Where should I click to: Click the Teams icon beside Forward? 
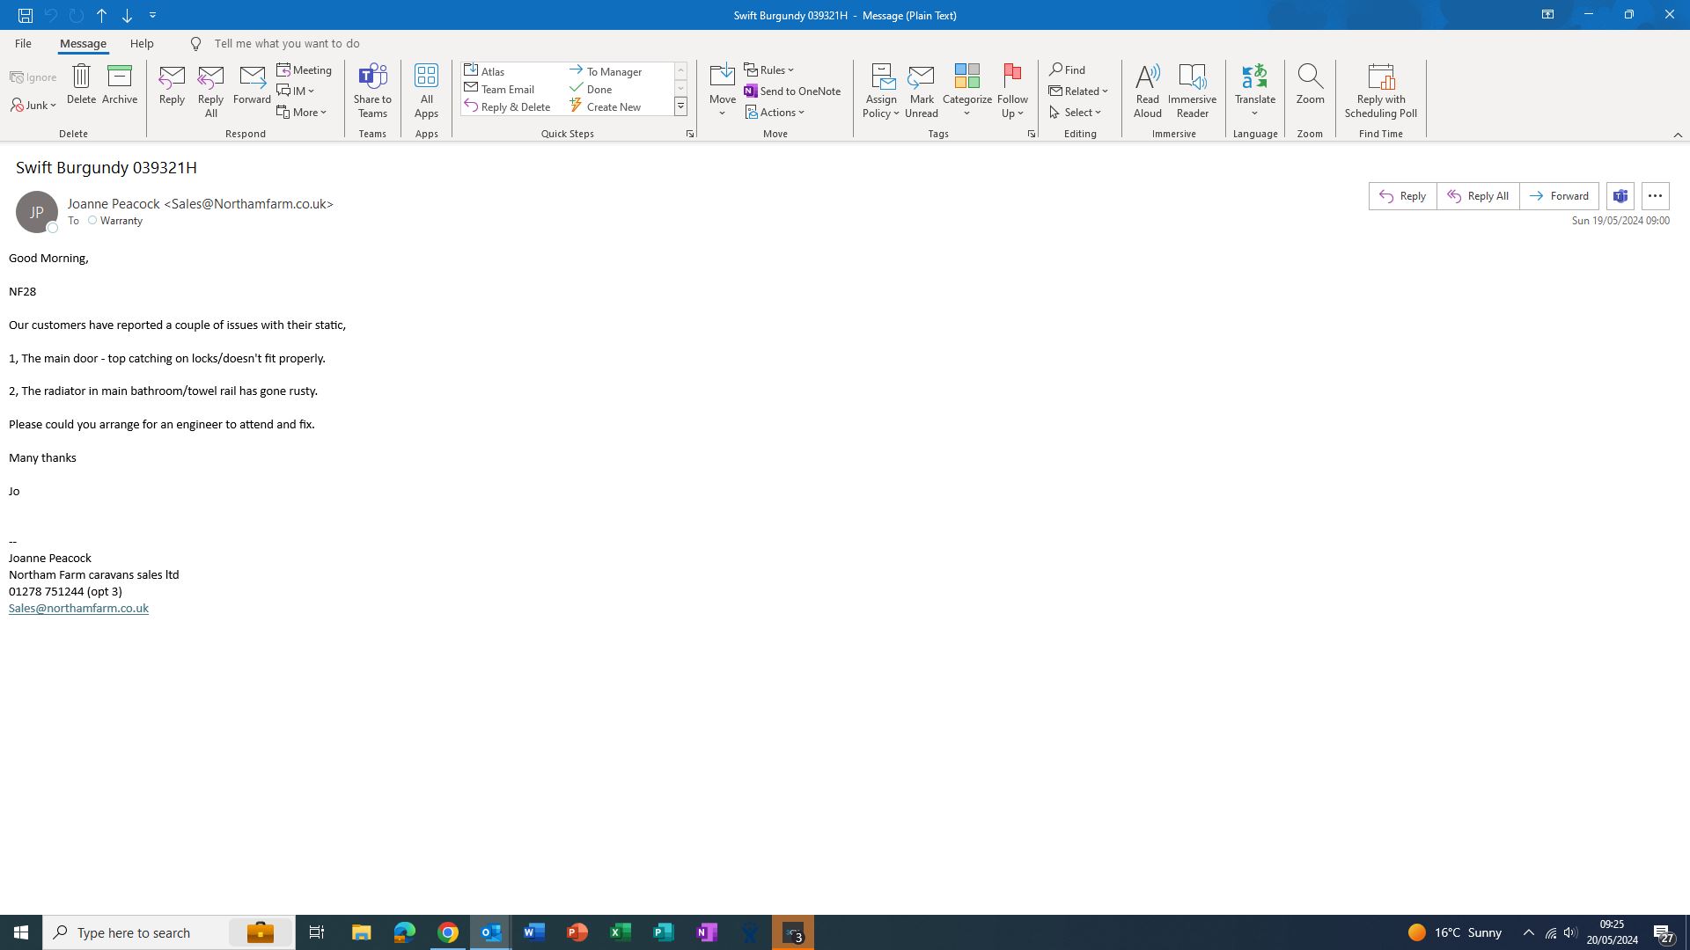point(1620,196)
